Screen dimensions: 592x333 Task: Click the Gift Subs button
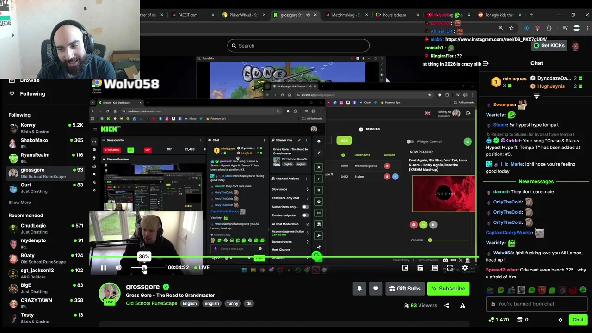pyautogui.click(x=405, y=289)
